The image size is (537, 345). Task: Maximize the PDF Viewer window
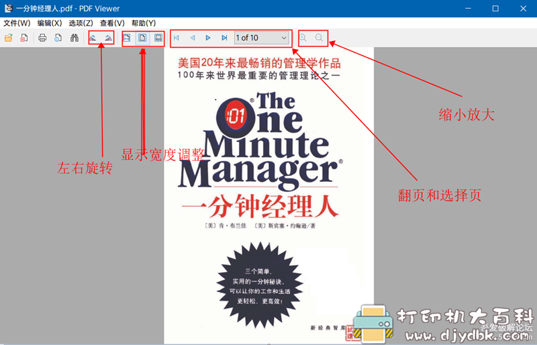point(495,8)
